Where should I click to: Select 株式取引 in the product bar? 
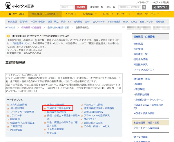[12, 22]
